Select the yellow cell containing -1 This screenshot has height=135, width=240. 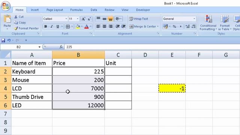pos(172,88)
